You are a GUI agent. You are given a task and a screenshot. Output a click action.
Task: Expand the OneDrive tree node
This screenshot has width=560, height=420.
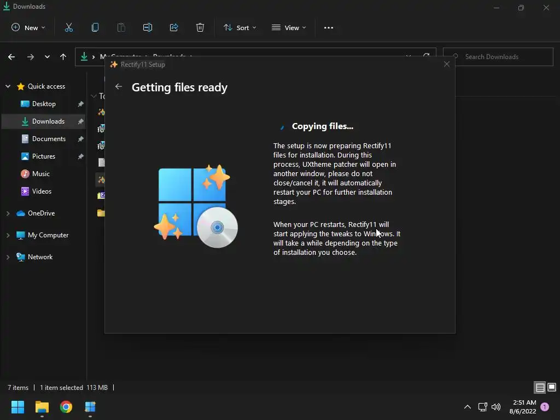(x=8, y=213)
